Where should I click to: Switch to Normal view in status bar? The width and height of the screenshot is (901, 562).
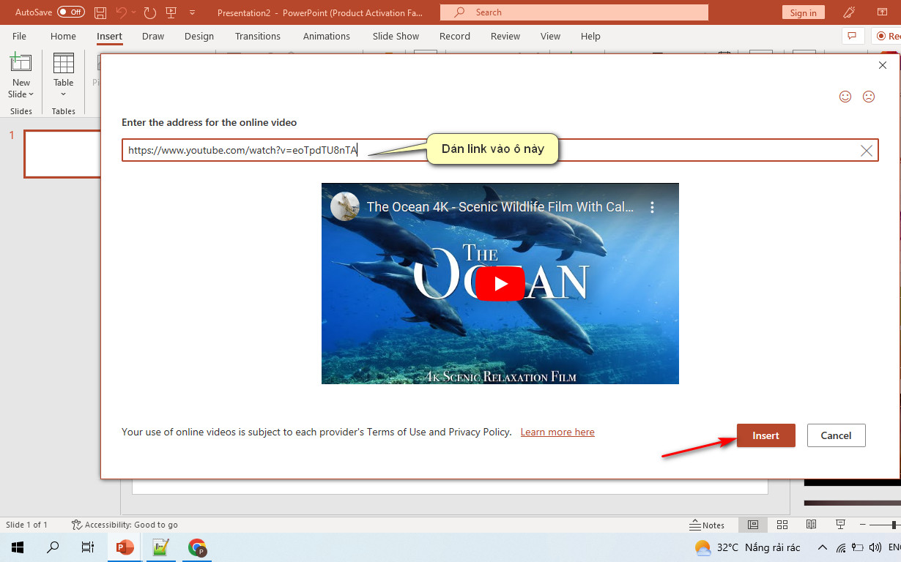click(752, 525)
